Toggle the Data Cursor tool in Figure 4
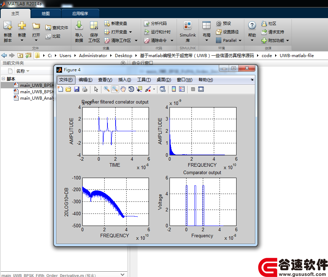 point(139,89)
